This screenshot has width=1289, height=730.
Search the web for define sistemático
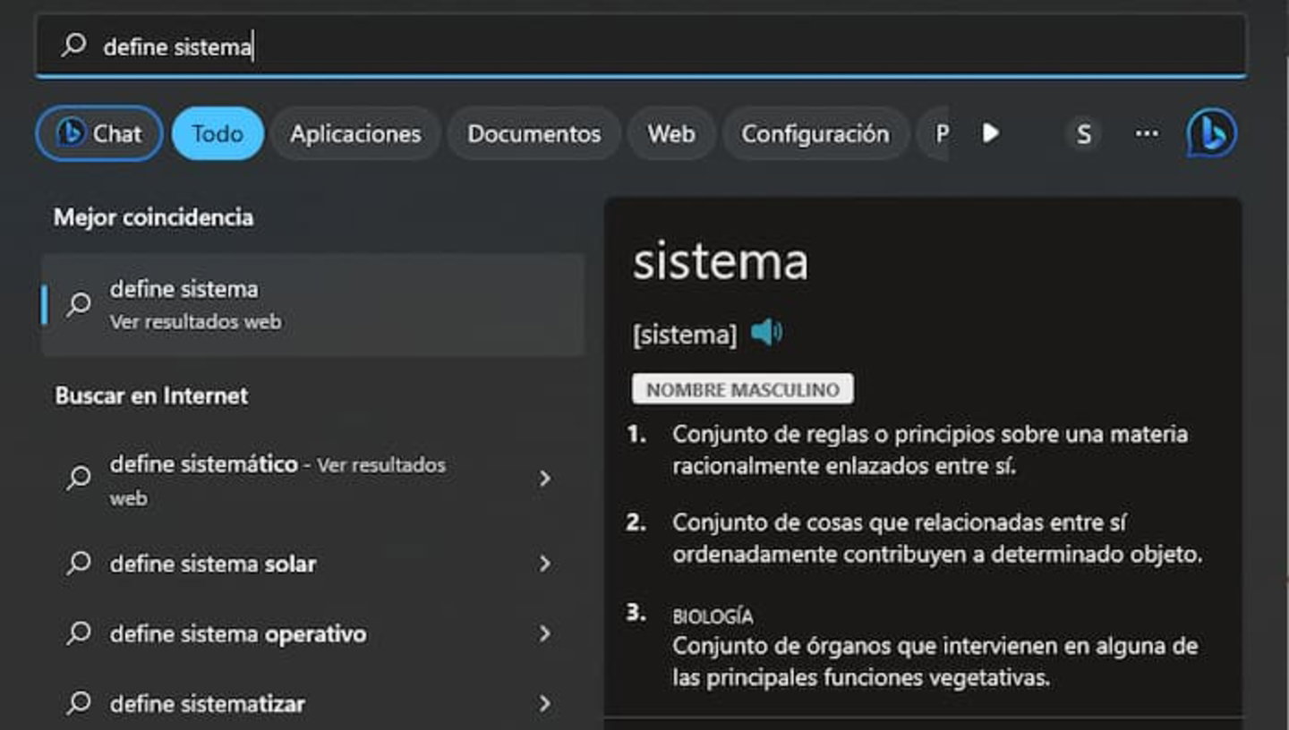(313, 480)
